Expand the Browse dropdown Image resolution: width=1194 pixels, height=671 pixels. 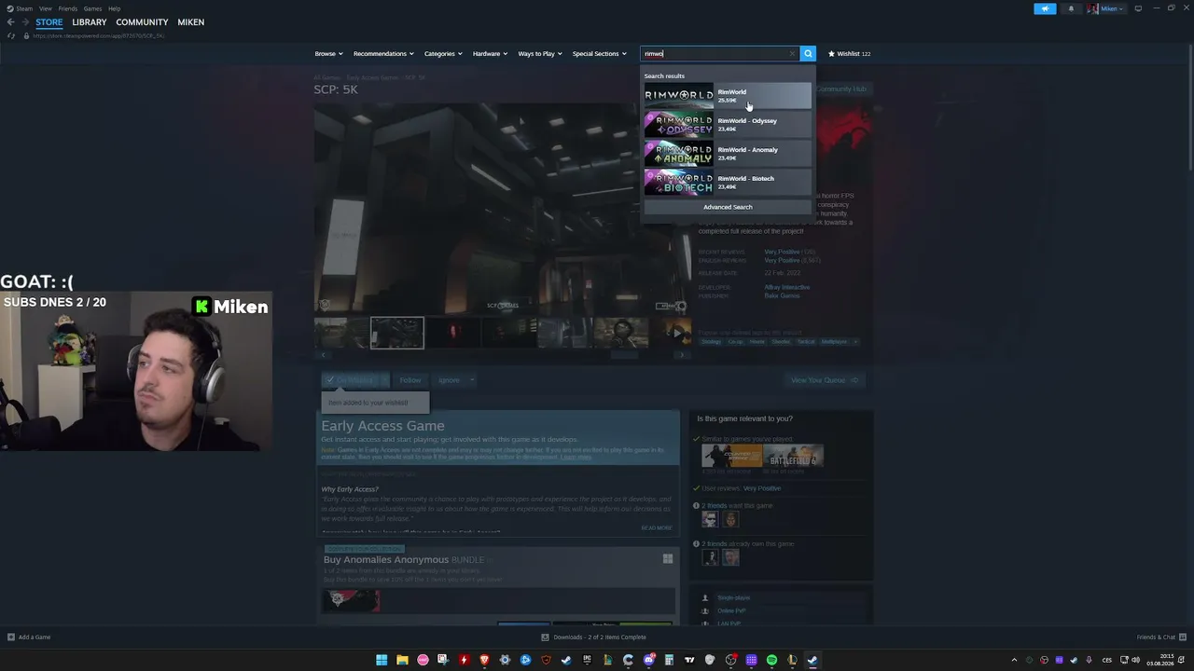coord(328,53)
